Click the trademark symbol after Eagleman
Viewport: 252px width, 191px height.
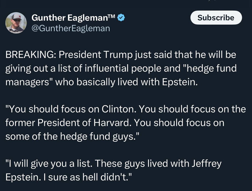coord(112,17)
